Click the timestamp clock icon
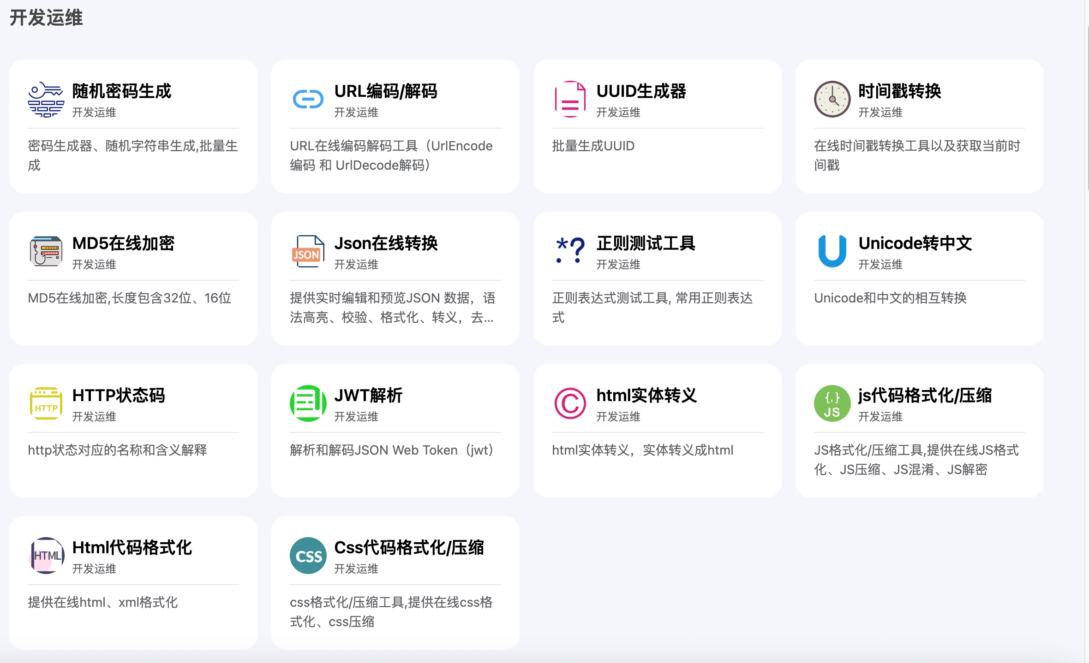This screenshot has width=1089, height=663. tap(832, 99)
